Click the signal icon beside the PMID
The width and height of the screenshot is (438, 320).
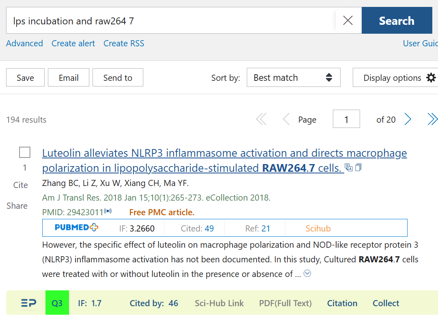(x=108, y=211)
